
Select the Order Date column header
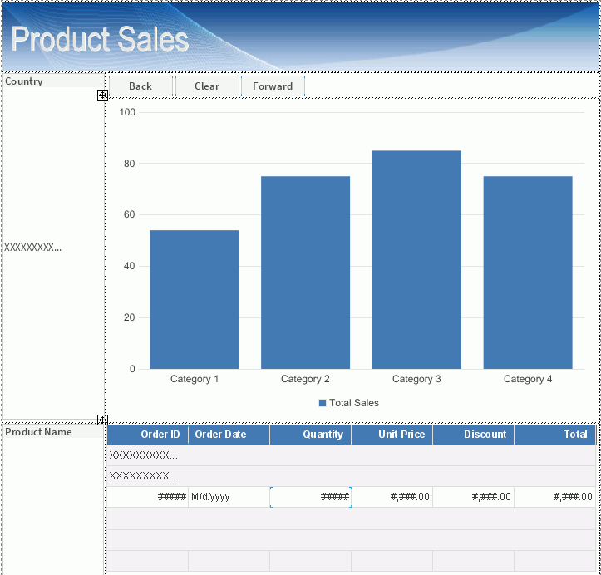pos(229,435)
